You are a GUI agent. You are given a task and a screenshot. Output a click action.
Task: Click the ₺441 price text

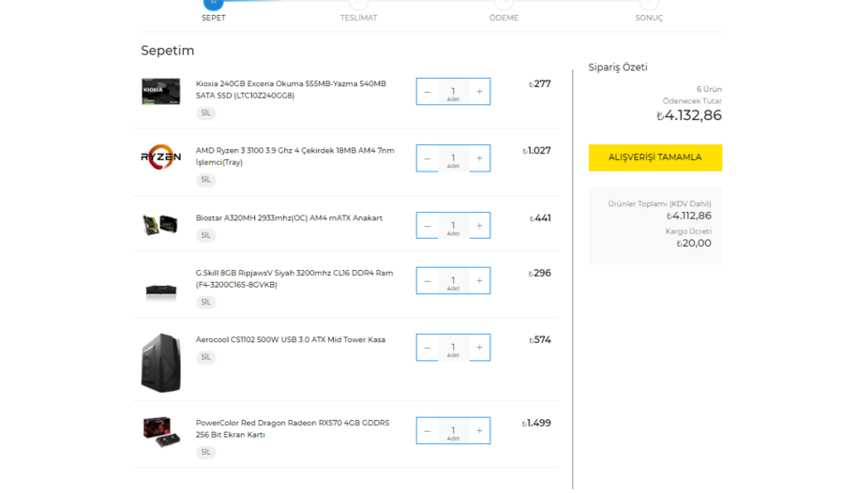pyautogui.click(x=540, y=218)
